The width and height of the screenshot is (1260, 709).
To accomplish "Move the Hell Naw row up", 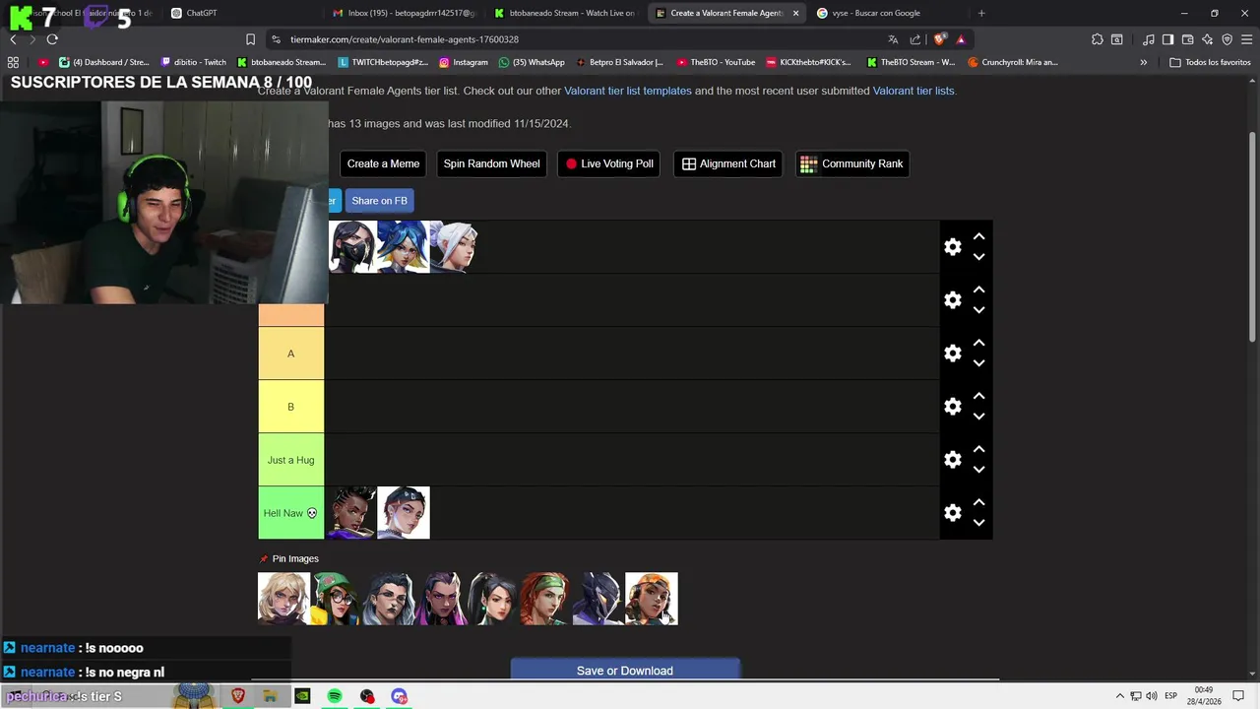I will (x=978, y=502).
